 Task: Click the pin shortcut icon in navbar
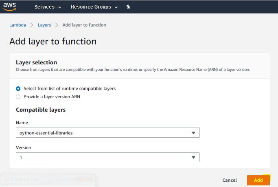(x=128, y=7)
